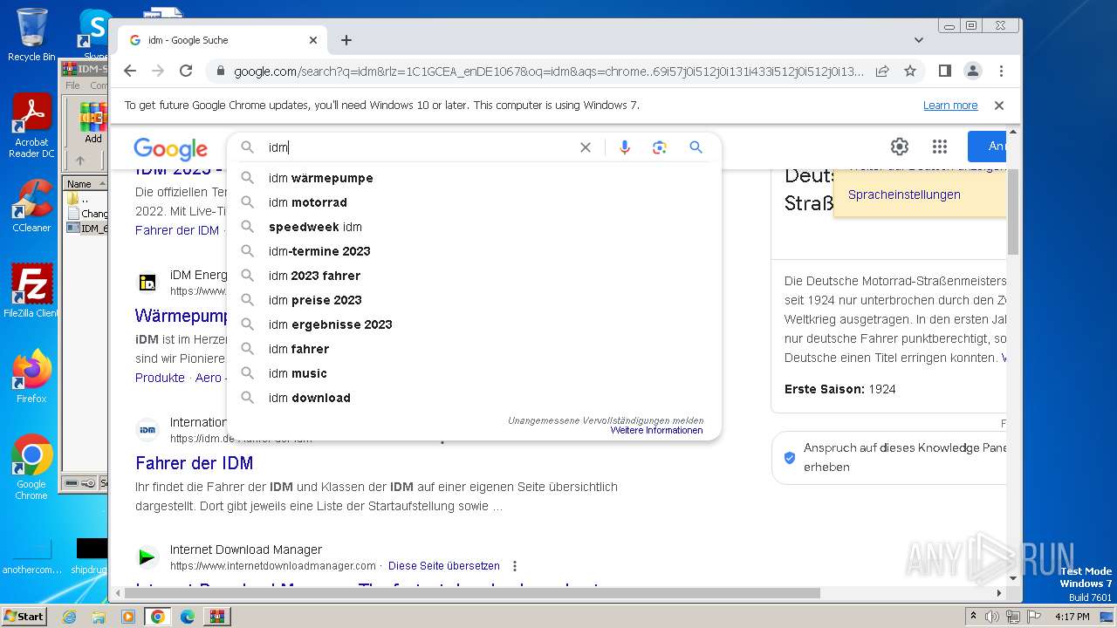
Task: Open Google search settings gear
Action: click(x=900, y=147)
